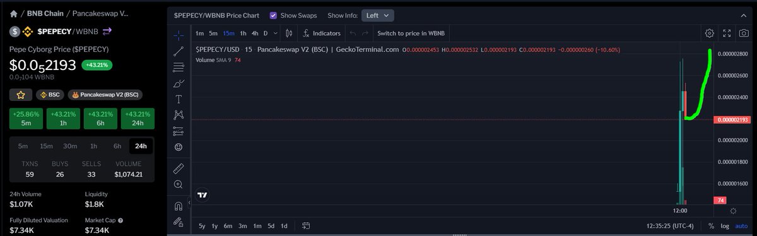
Task: Click the TradingView logo on chart
Action: pos(202,195)
